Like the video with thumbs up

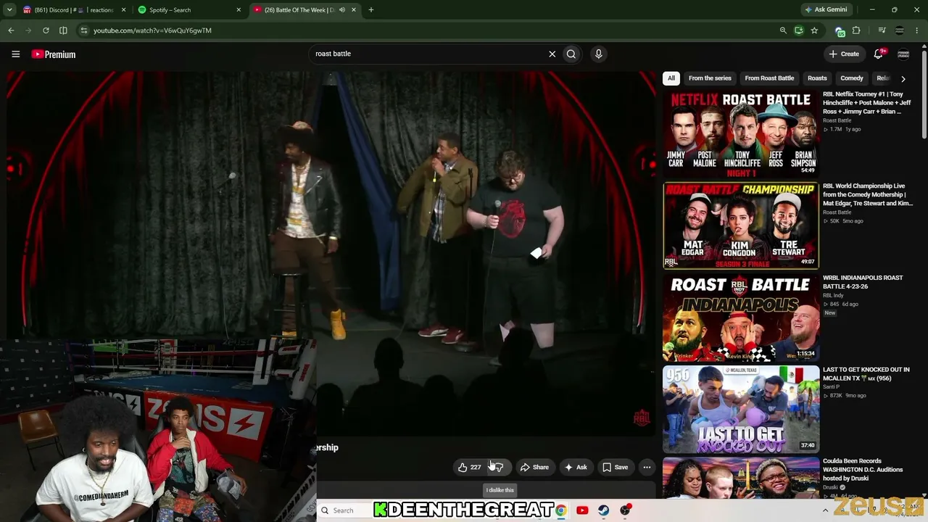tap(469, 468)
